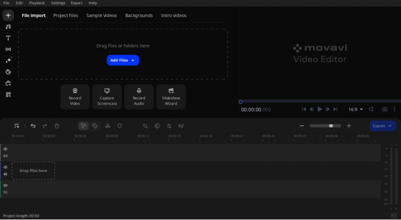Open the Sounds music-note sidebar tab
Screen dimensions: 401x220
click(x=8, y=27)
